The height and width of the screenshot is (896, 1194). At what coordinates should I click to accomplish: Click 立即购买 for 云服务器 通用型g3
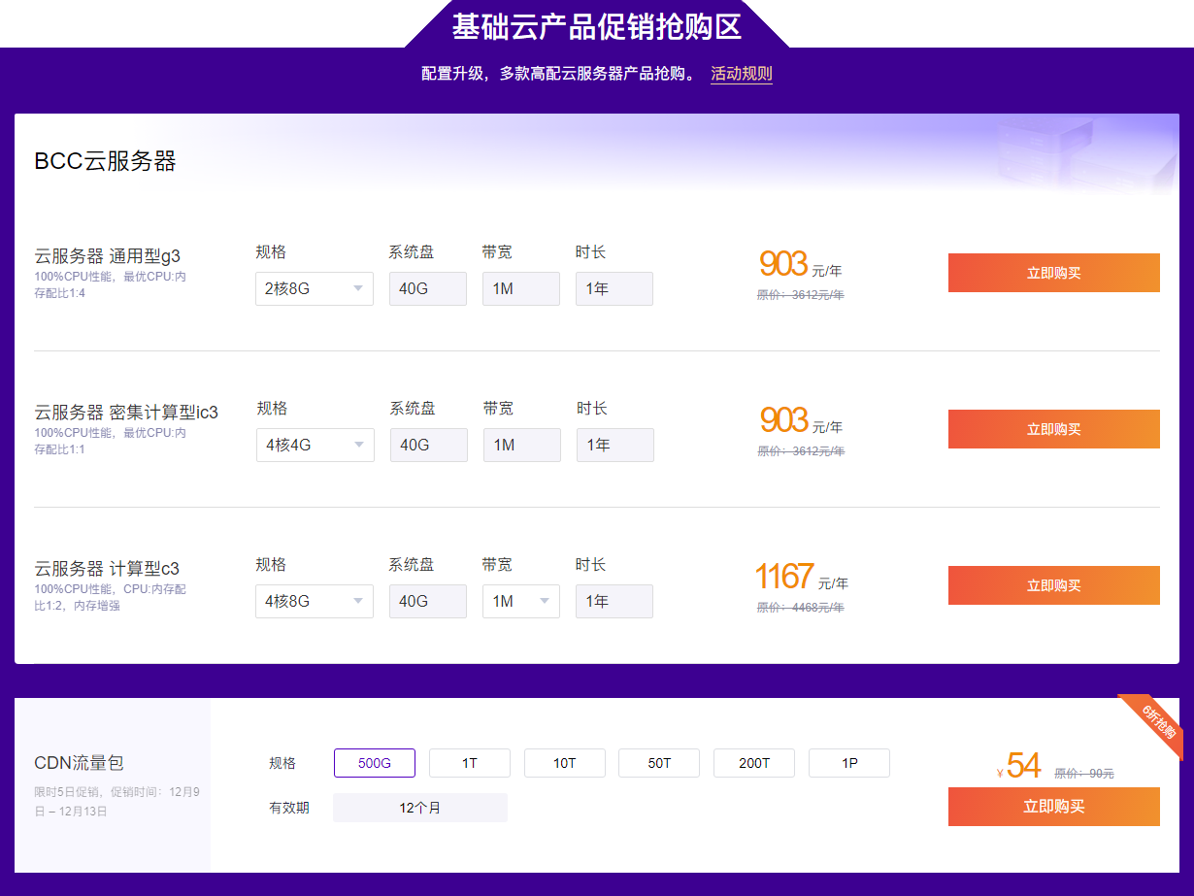click(1054, 273)
